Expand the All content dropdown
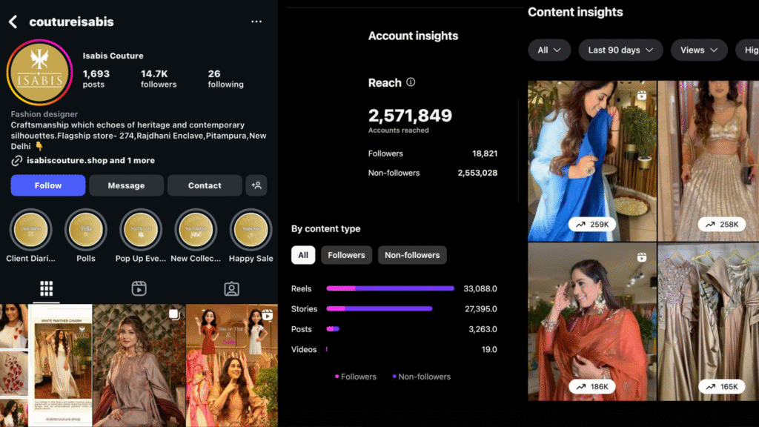The image size is (759, 427). [x=549, y=50]
